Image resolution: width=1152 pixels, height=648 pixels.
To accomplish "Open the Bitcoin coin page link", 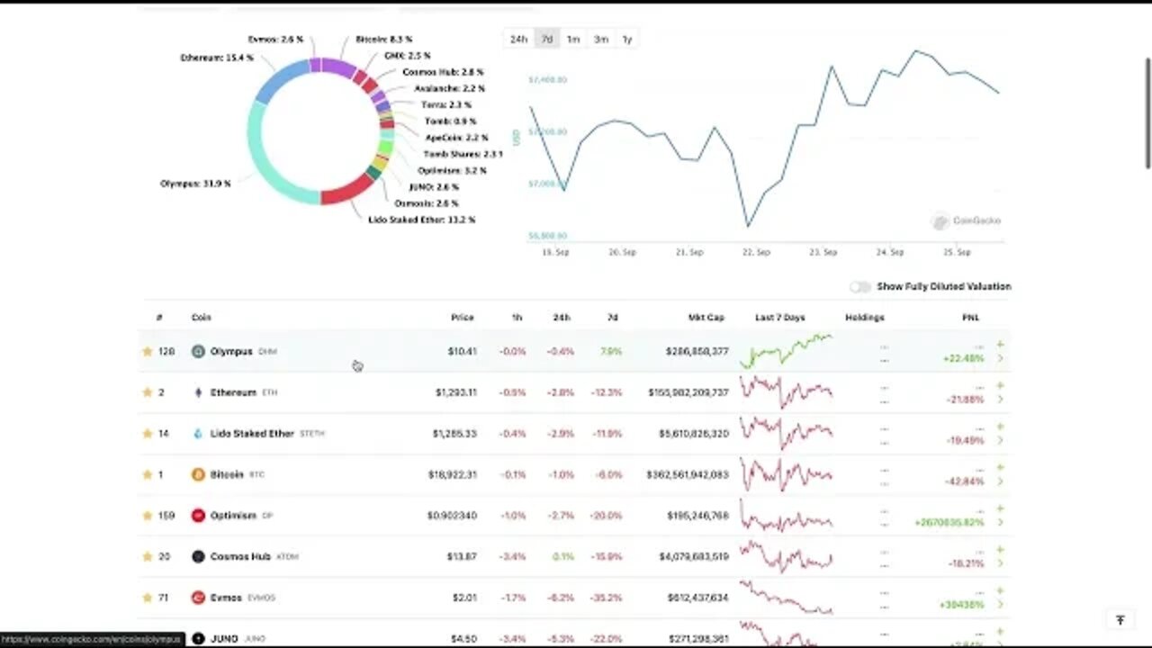I will (x=227, y=474).
